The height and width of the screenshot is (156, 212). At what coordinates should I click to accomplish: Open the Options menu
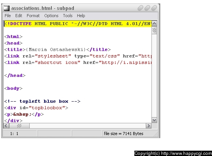pyautogui.click(x=51, y=16)
